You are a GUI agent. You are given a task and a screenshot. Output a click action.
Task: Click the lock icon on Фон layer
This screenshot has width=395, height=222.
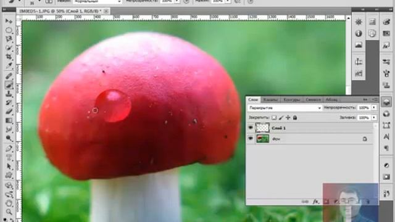(x=365, y=139)
